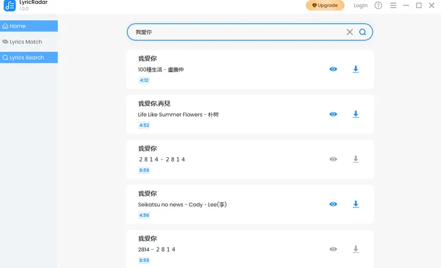Select the song title 我愛你再見
Screen dimensions: 441x268
click(154, 104)
